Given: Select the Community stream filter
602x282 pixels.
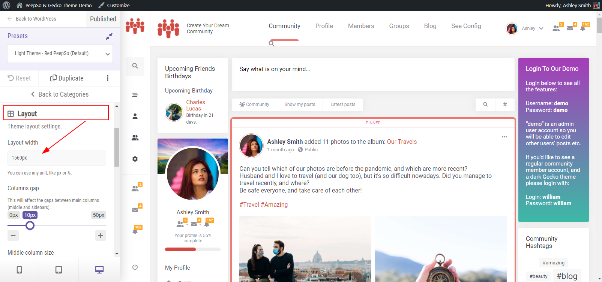Looking at the screenshot, I should click(254, 104).
